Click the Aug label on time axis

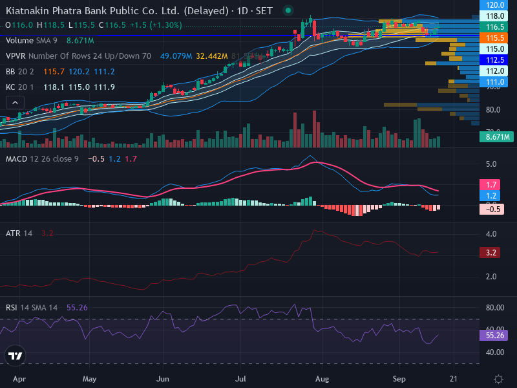pos(322,379)
